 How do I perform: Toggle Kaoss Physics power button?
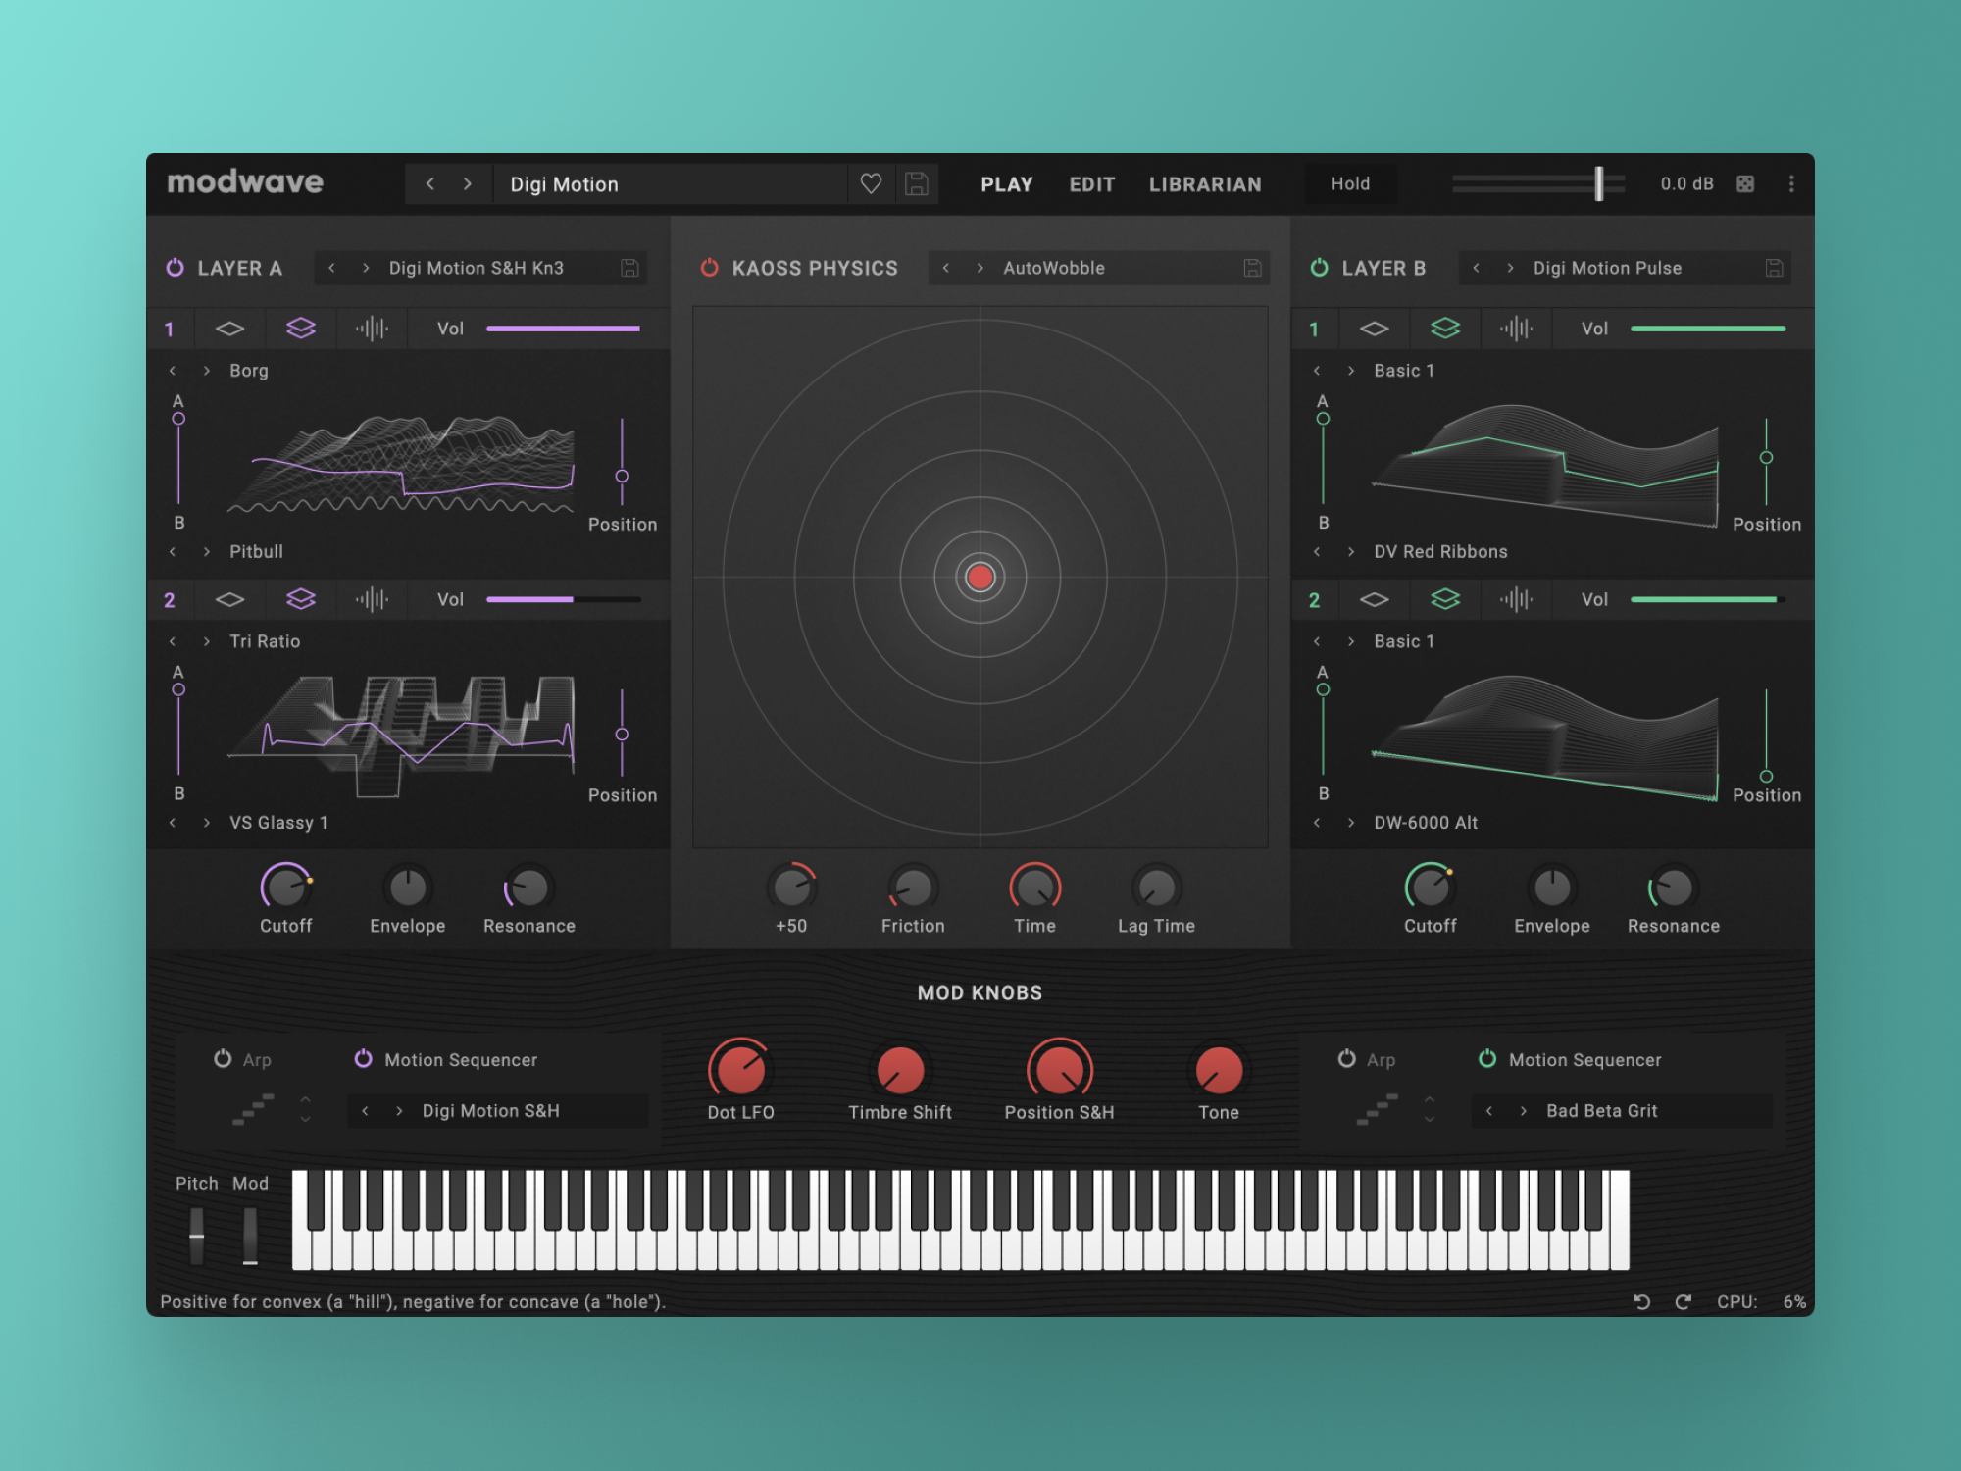709,268
